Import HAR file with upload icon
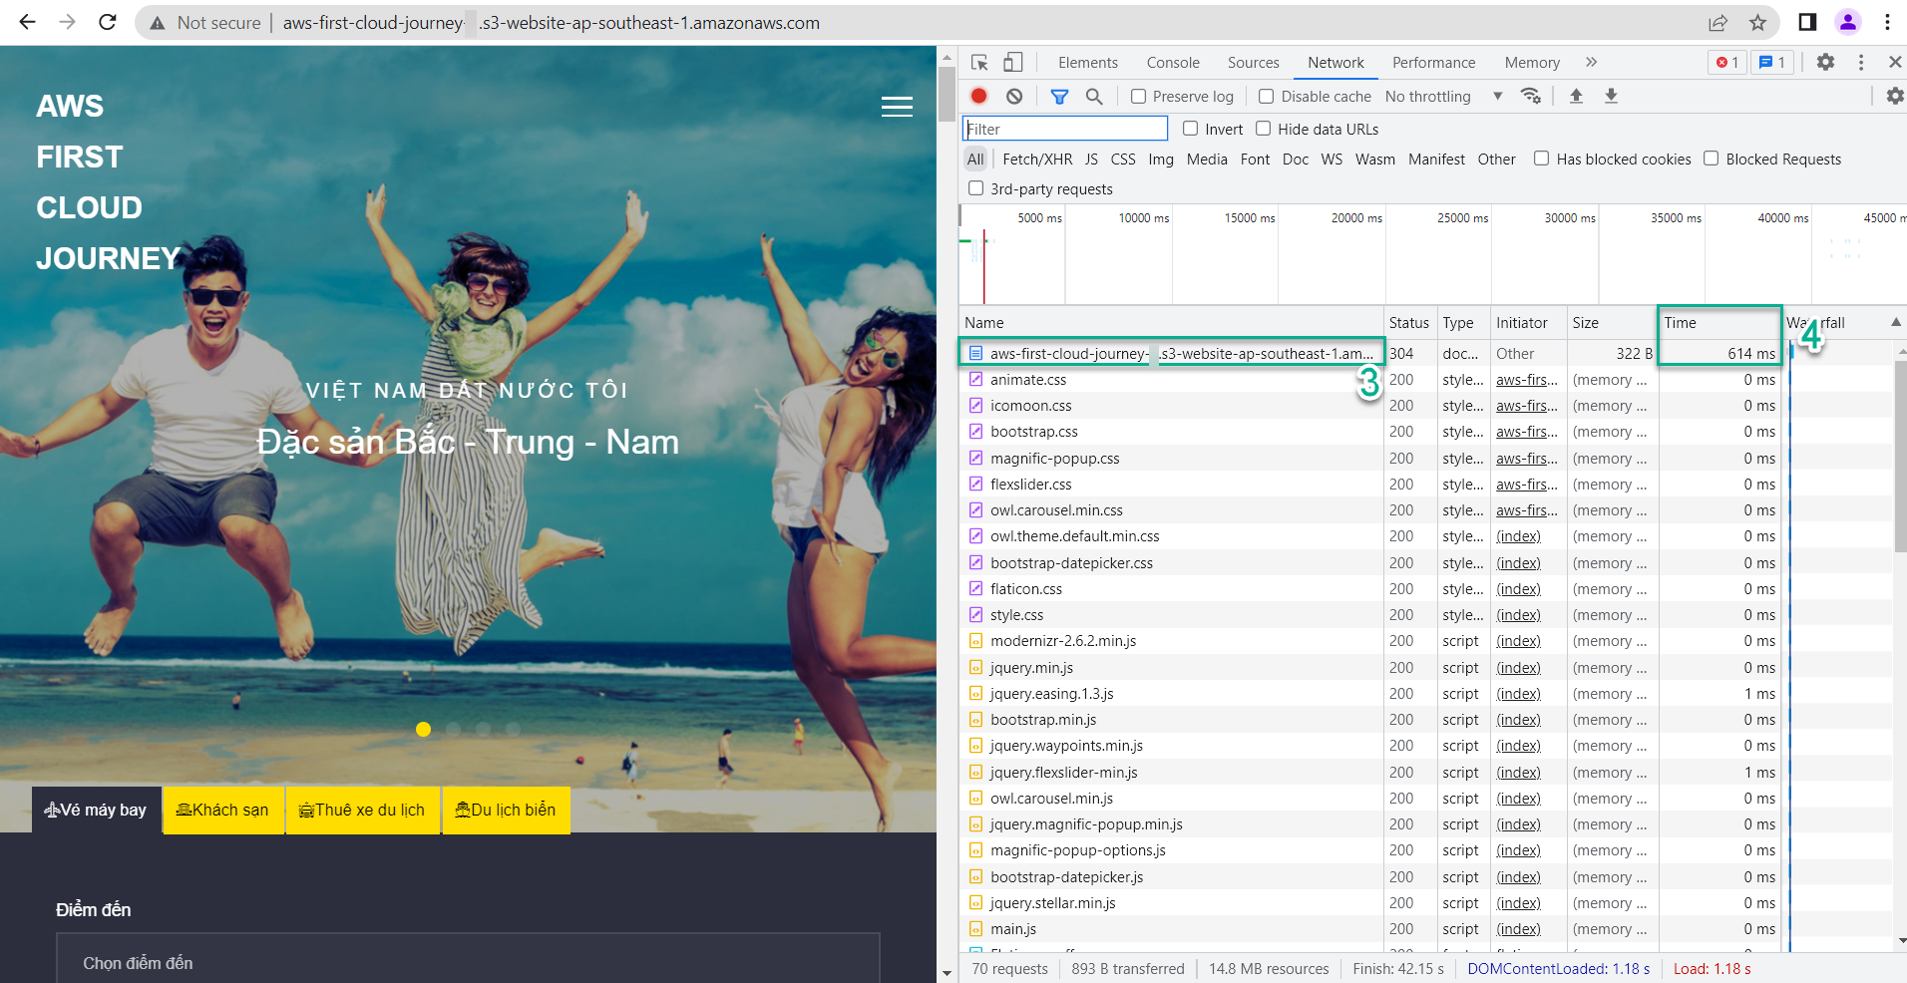The image size is (1907, 983). click(1576, 96)
